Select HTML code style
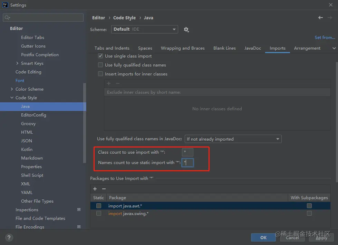The image size is (338, 245). coord(27,132)
